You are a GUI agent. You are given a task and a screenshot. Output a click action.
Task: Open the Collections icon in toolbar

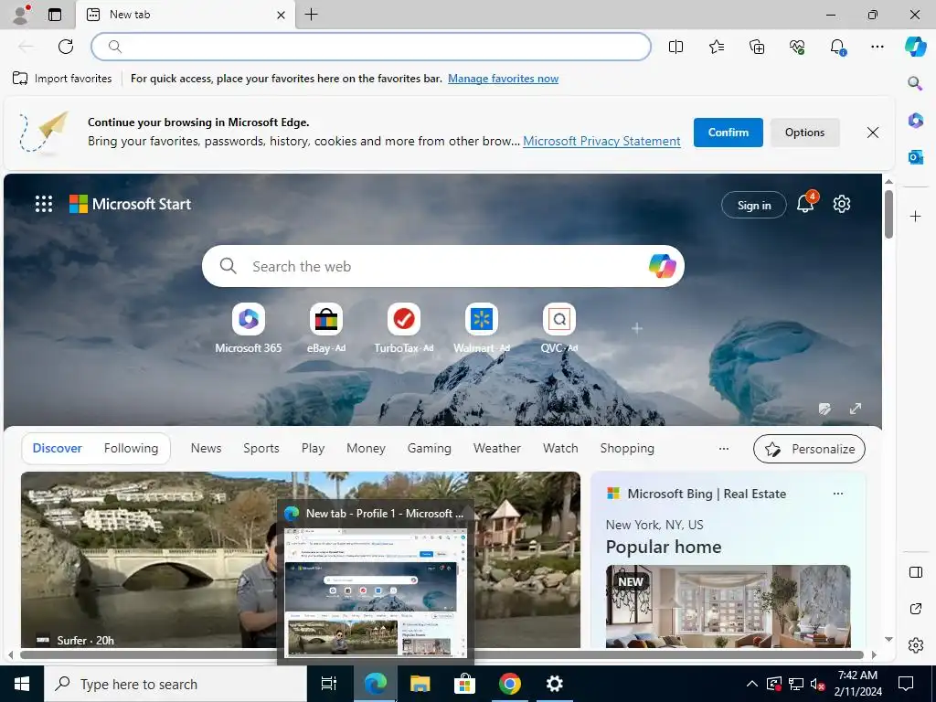click(757, 47)
